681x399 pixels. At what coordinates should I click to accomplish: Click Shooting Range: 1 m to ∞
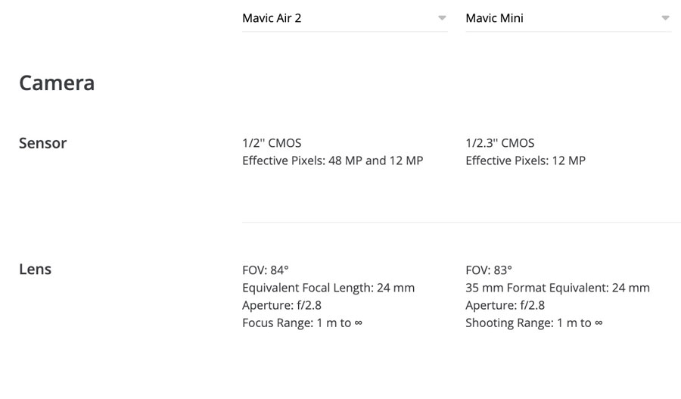(534, 323)
